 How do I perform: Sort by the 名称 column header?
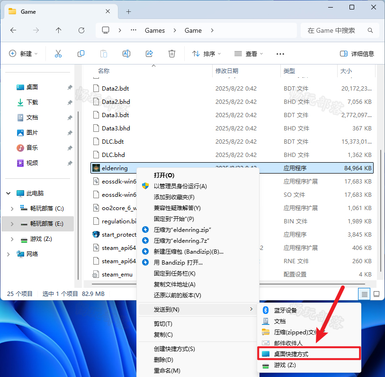coord(104,71)
